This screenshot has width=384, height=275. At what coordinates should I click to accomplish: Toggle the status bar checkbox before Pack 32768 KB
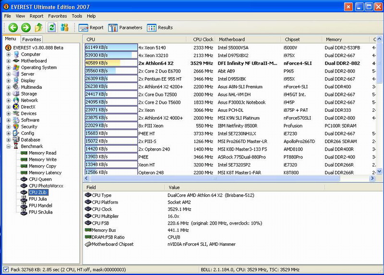pos(6,270)
